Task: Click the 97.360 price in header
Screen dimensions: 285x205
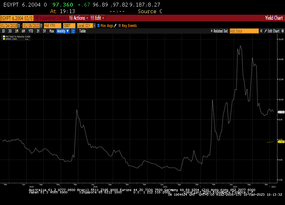Action: click(x=62, y=5)
